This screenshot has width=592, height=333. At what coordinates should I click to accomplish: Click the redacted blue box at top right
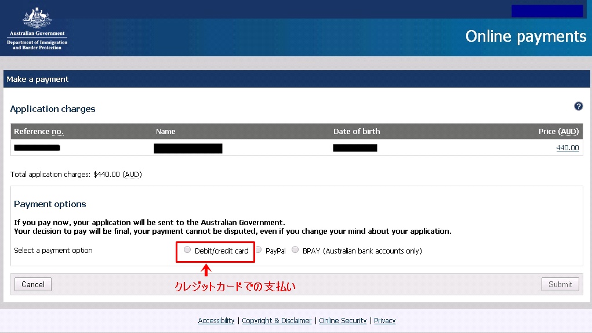[x=547, y=11]
